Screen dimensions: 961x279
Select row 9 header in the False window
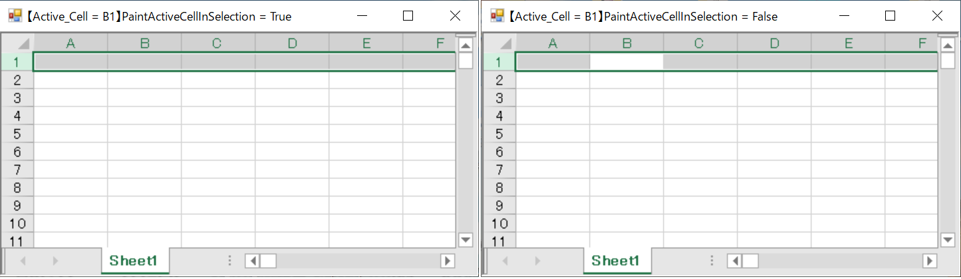tap(499, 205)
